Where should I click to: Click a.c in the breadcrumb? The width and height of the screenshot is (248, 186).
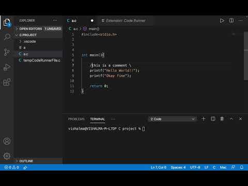(75, 29)
